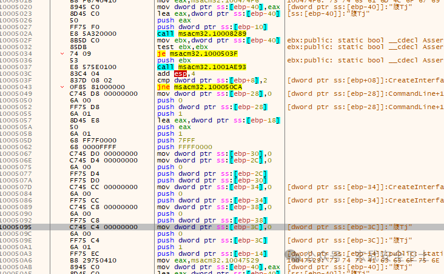Click the comment on the test ebx,ebx row
Image resolution: width=444 pixels, height=274 pixels.
point(366,47)
